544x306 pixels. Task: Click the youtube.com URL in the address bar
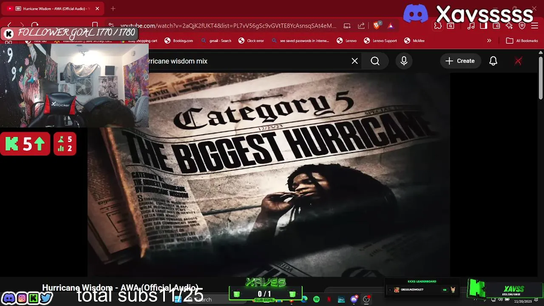coord(228,26)
